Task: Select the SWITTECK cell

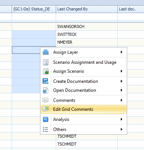Action: click(87, 34)
